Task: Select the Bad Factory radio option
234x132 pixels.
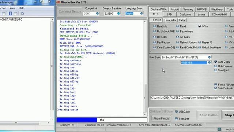Action: pyautogui.click(x=155, y=43)
